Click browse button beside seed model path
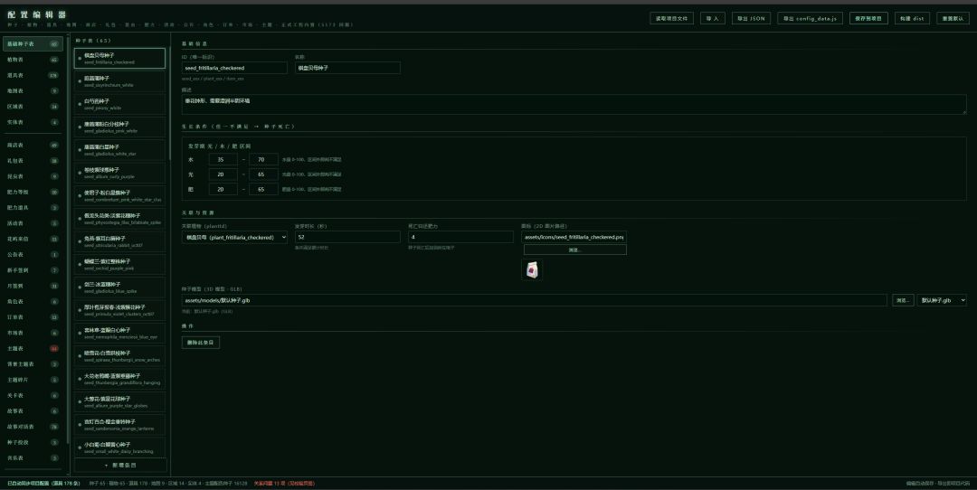This screenshot has width=977, height=490. [x=903, y=300]
